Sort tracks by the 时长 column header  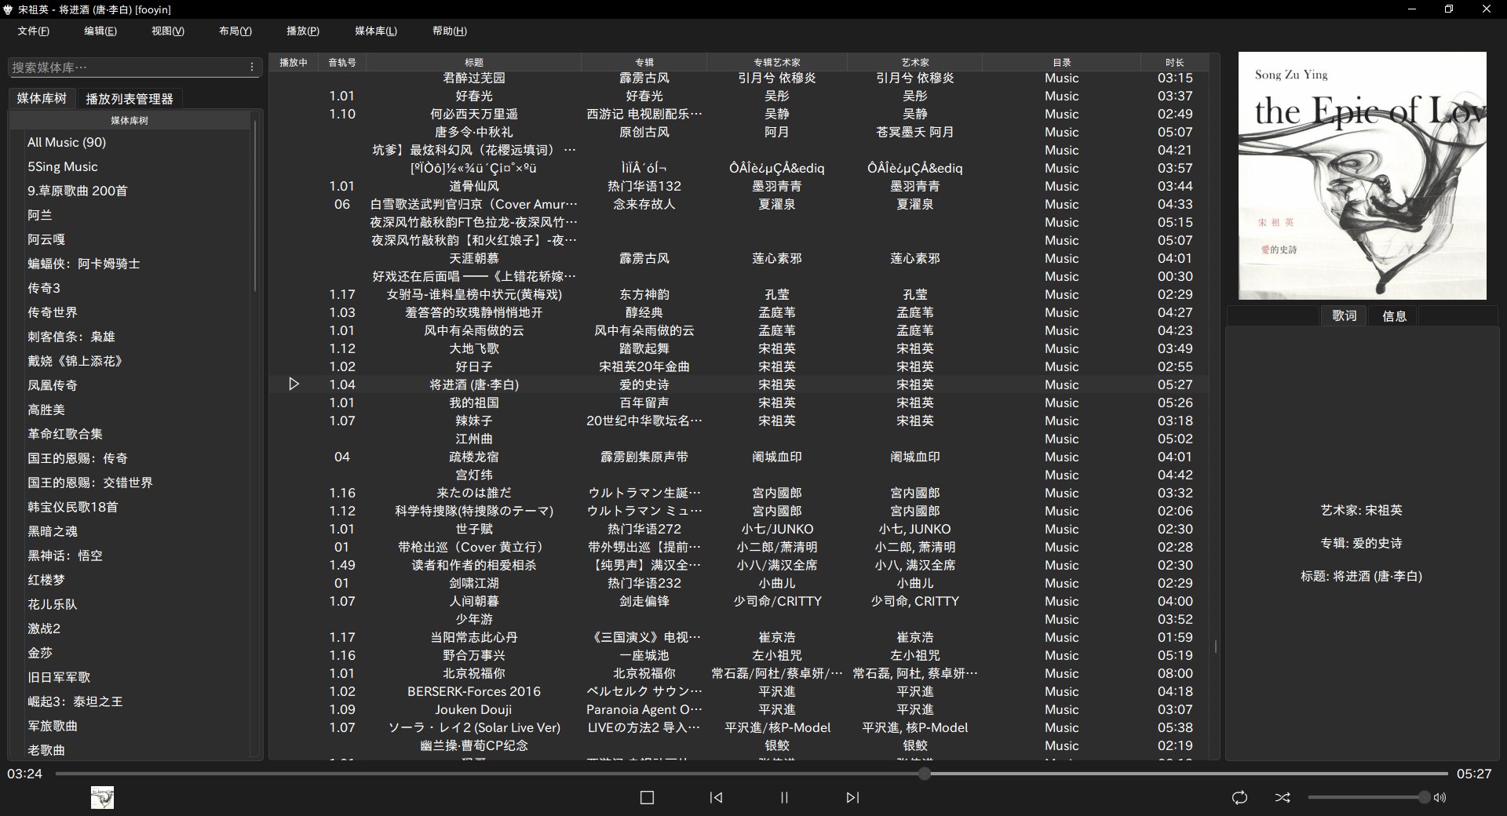coord(1175,62)
